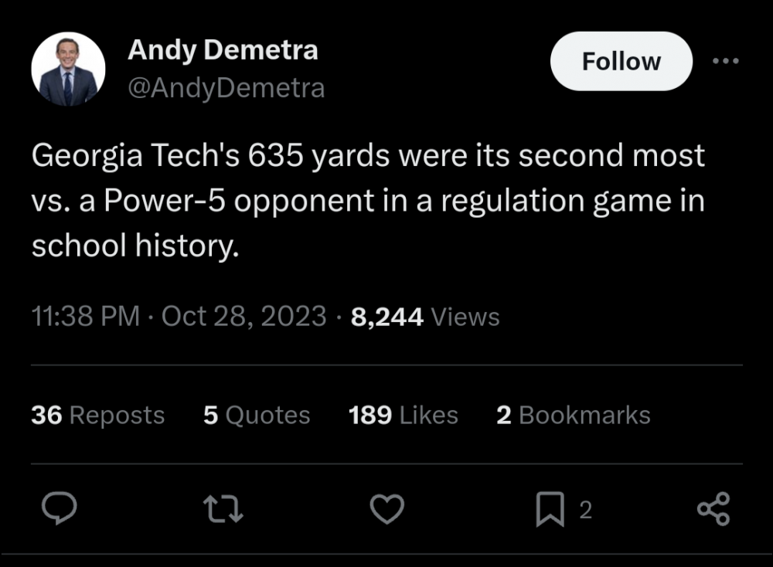The height and width of the screenshot is (567, 773).
Task: Click the @AndyDemetra handle
Action: click(226, 88)
